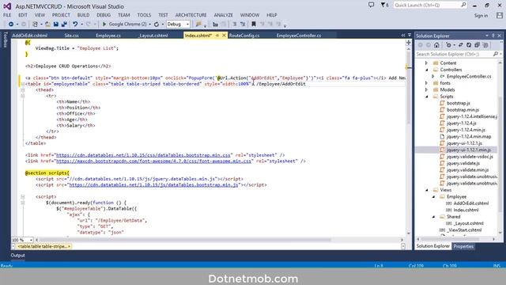506x285 pixels.
Task: Switch to the Employee.cs editor tab
Action: click(108, 36)
